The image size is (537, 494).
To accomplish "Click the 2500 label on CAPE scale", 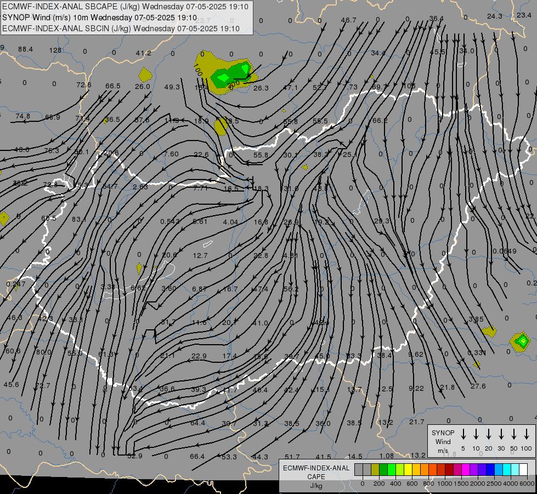I will coord(494,484).
